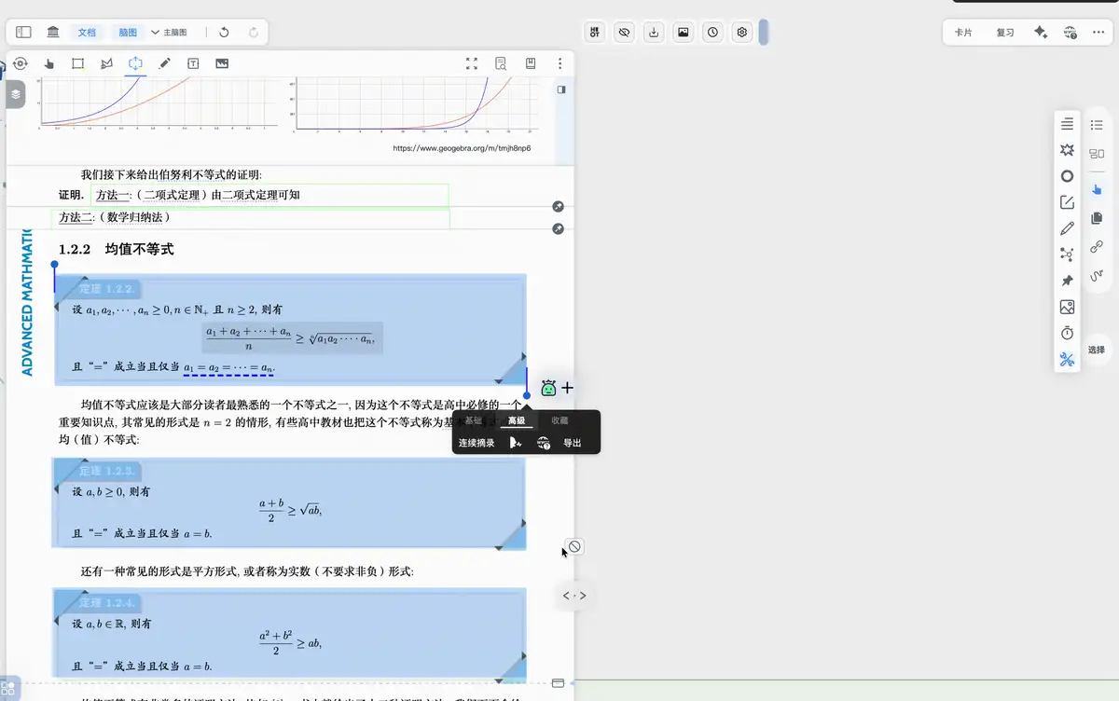Screen dimensions: 1119x701
Task: Open the clock history icon
Action: [x=713, y=32]
